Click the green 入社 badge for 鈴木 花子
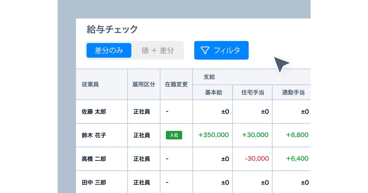The height and width of the screenshot is (193, 368). pos(174,135)
